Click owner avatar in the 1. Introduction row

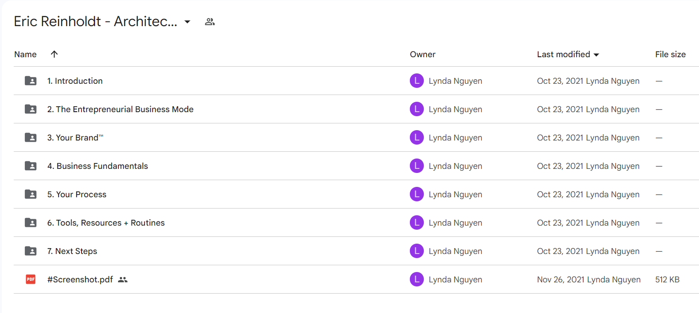click(417, 81)
